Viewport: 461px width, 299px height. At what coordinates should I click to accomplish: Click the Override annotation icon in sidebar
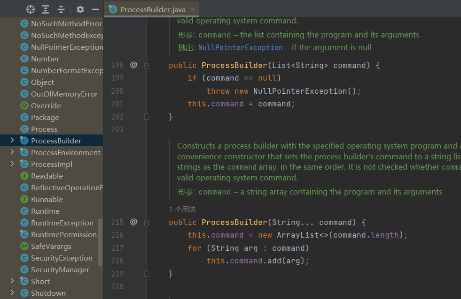(x=24, y=105)
